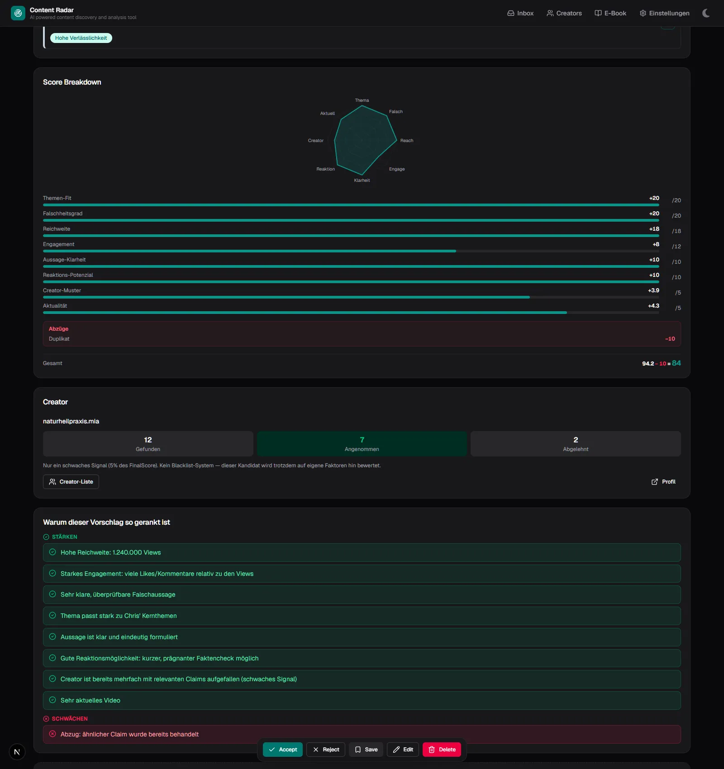Viewport: 724px width, 769px height.
Task: Click the x icon next to SCHWÄCHEN
Action: [x=46, y=719]
